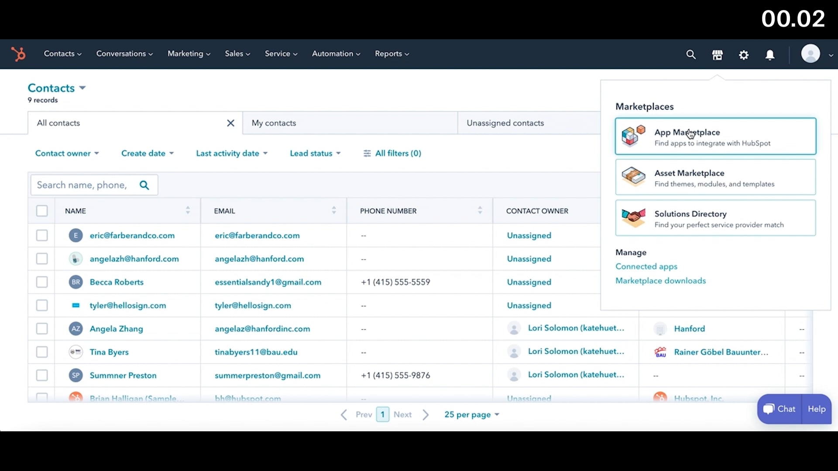Open the Connected apps link

point(646,266)
